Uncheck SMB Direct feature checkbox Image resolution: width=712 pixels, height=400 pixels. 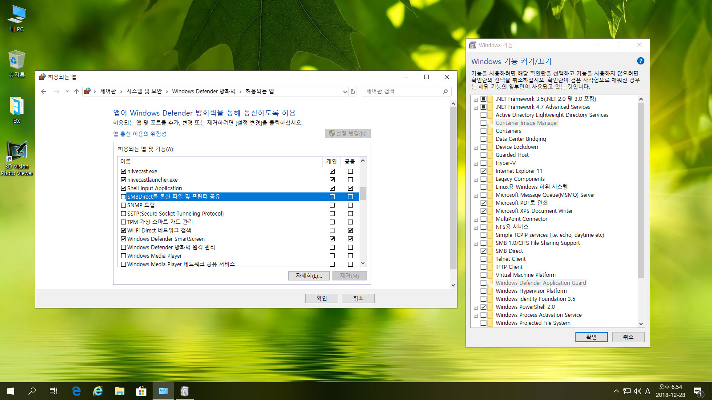483,251
